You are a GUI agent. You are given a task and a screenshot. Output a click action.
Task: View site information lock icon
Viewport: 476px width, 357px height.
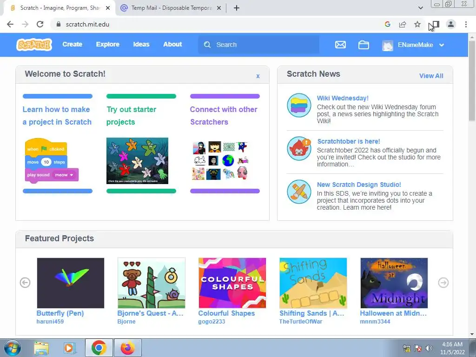click(x=59, y=24)
